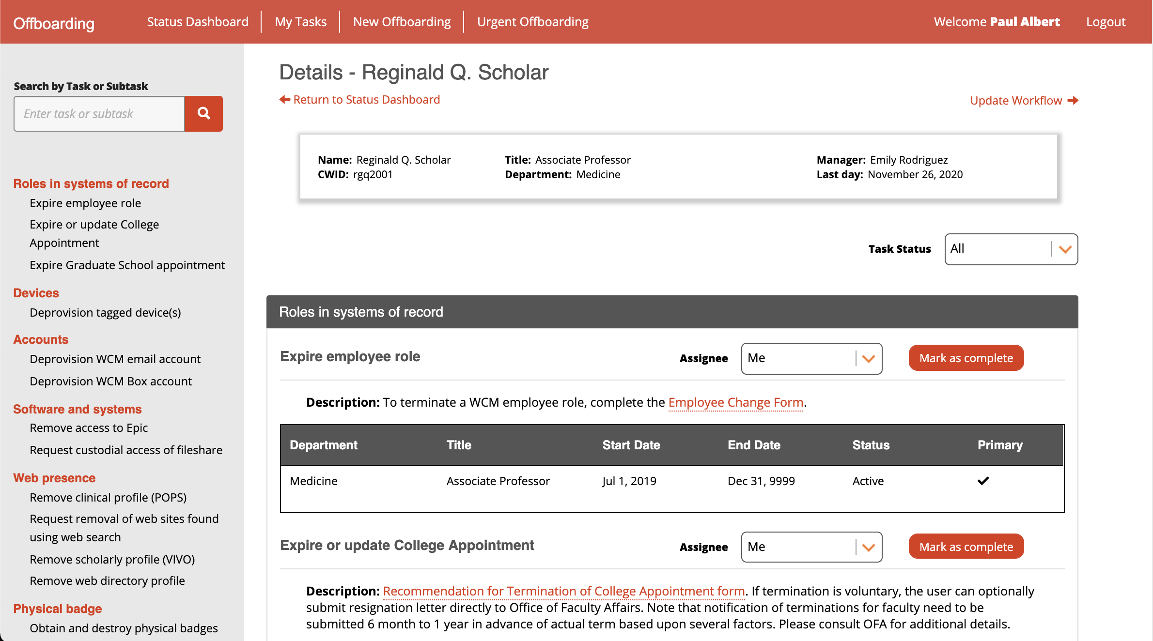
Task: Click the Associate Professor table cell
Action: click(x=498, y=481)
